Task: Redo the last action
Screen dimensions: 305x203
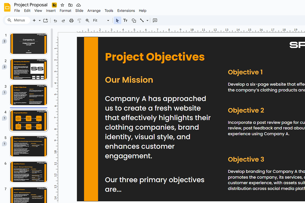Action: point(63,21)
